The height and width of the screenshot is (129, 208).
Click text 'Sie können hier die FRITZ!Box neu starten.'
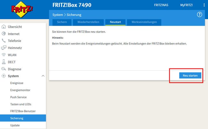[79, 32]
